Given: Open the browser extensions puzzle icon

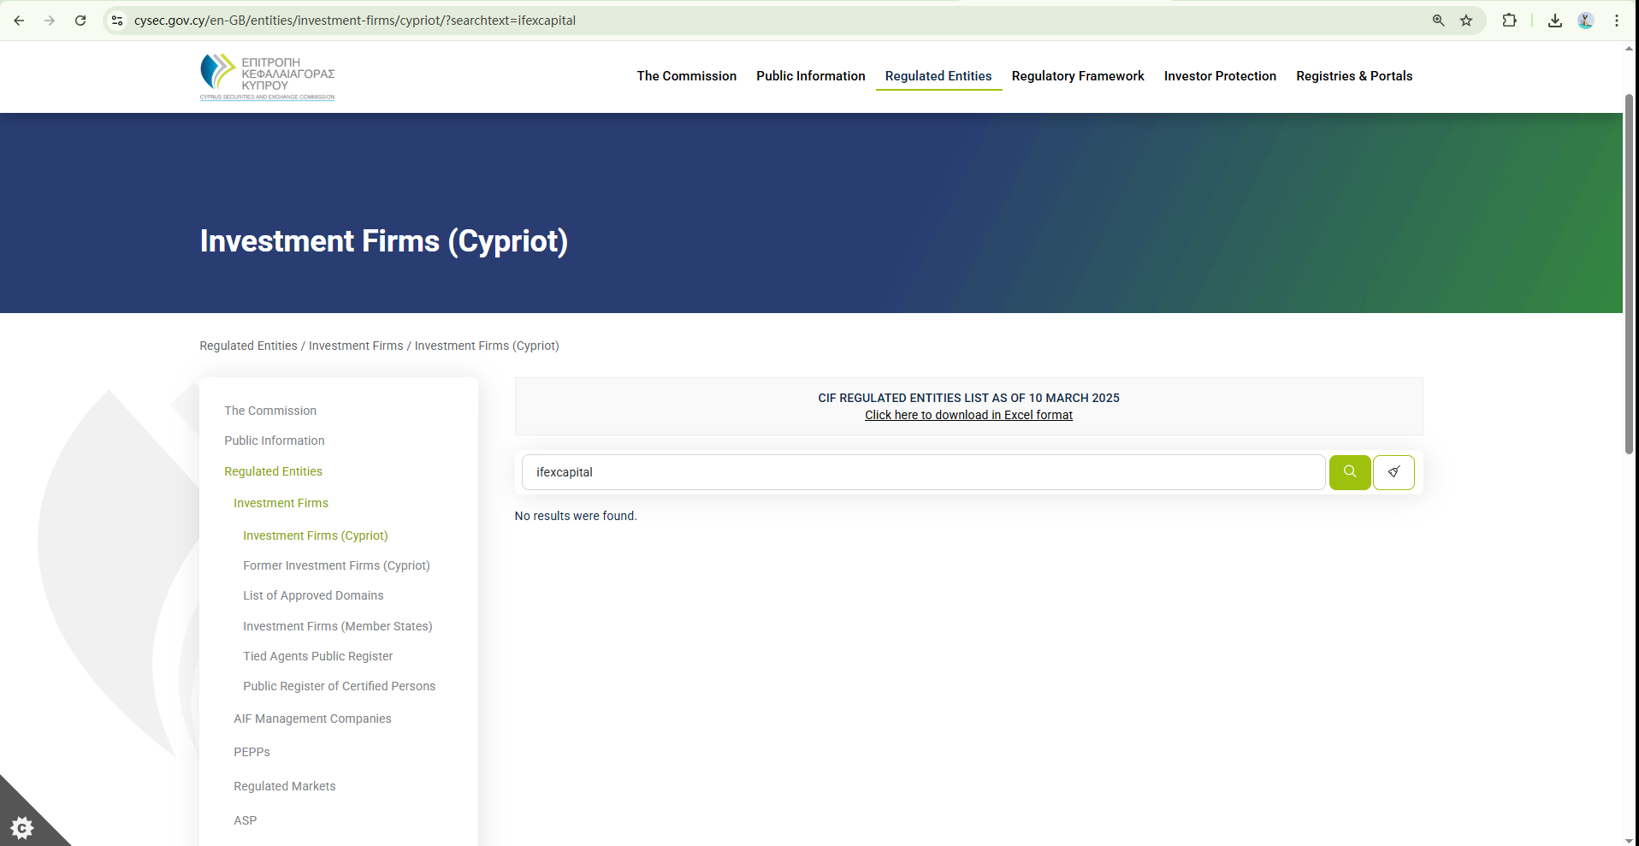Looking at the screenshot, I should pyautogui.click(x=1509, y=21).
